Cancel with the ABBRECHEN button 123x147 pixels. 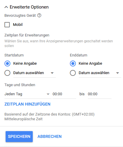point(50,136)
